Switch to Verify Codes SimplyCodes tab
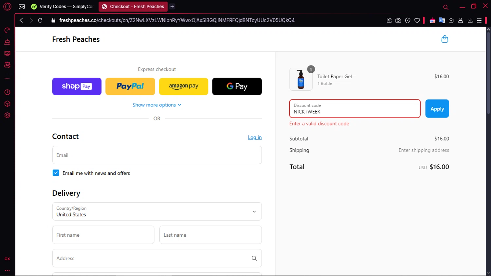Screen dimensions: 491x276 [62, 7]
